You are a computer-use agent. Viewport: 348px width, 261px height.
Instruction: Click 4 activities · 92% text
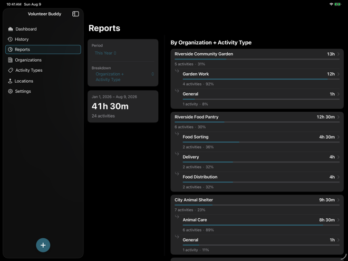198,84
